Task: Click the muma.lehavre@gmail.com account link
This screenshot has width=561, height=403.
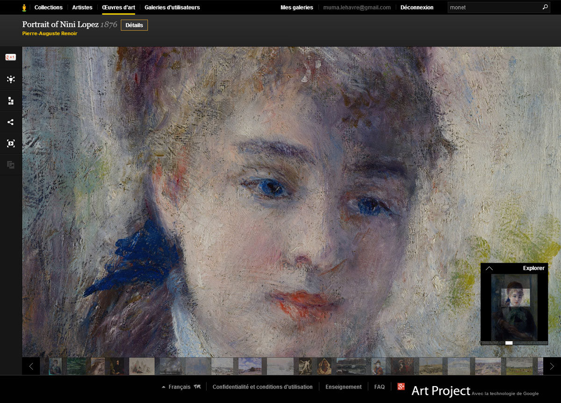Action: [x=357, y=7]
